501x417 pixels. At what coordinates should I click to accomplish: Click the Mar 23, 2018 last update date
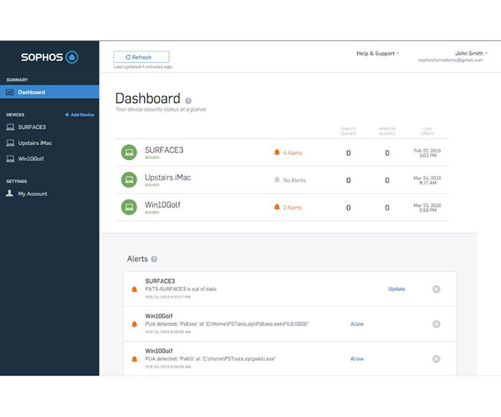(427, 208)
